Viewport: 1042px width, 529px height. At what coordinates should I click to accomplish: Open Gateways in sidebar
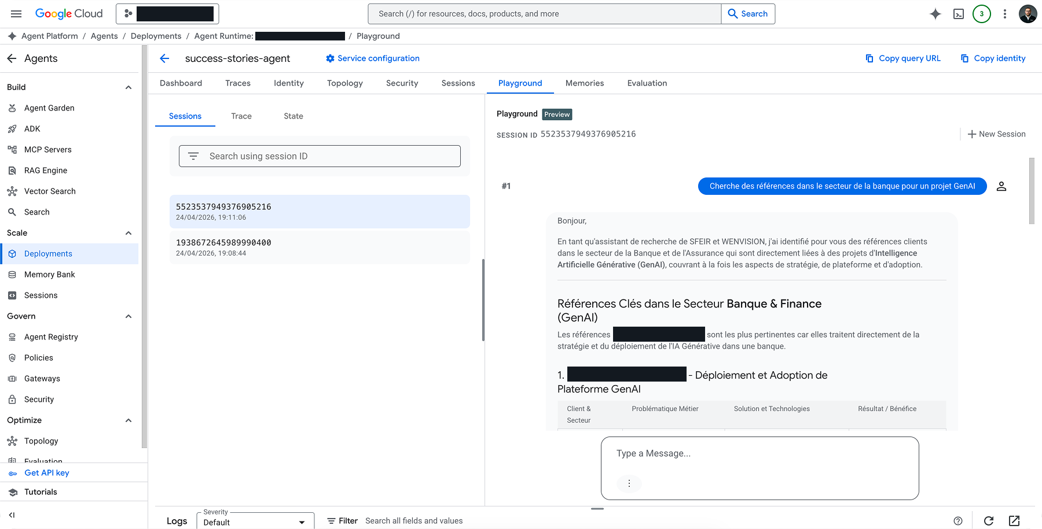[42, 379]
